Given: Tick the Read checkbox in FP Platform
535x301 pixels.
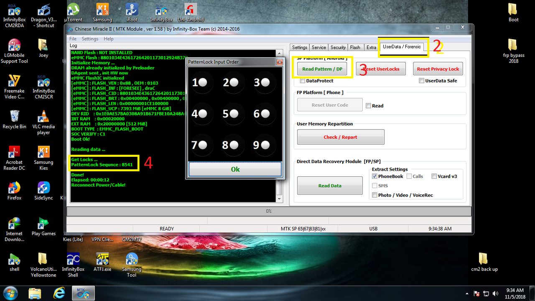Looking at the screenshot, I should coord(368,106).
